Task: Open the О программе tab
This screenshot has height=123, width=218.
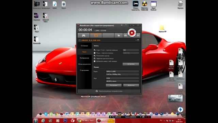Action: pyautogui.click(x=84, y=70)
